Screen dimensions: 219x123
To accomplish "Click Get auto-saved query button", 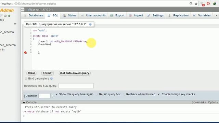I will (x=75, y=73).
